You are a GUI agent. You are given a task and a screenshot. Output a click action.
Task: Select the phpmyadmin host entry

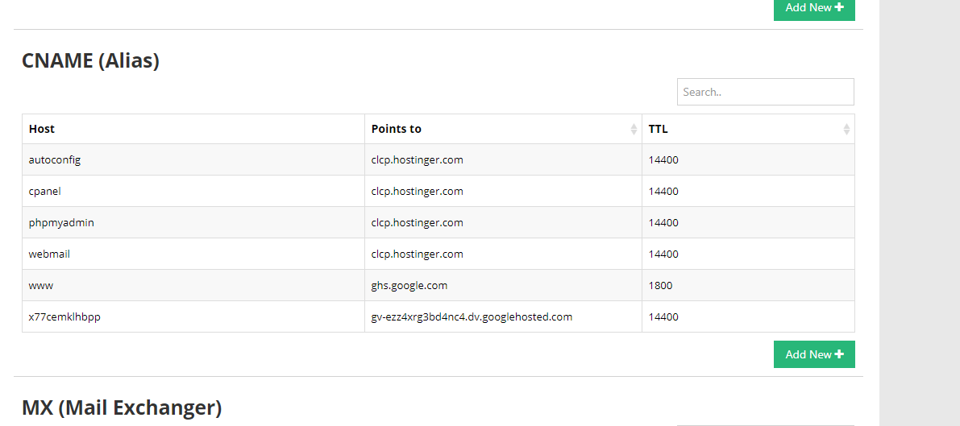pos(61,222)
